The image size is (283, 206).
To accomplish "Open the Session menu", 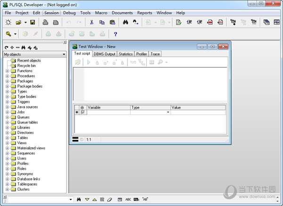I will point(51,13).
